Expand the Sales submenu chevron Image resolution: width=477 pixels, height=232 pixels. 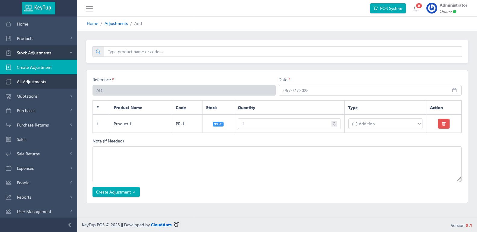pyautogui.click(x=71, y=139)
